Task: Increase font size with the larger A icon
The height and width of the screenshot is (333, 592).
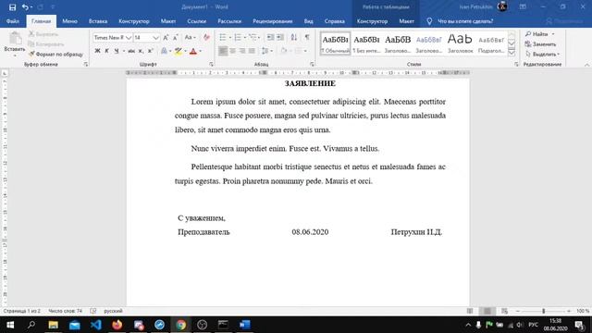Action: (166, 37)
